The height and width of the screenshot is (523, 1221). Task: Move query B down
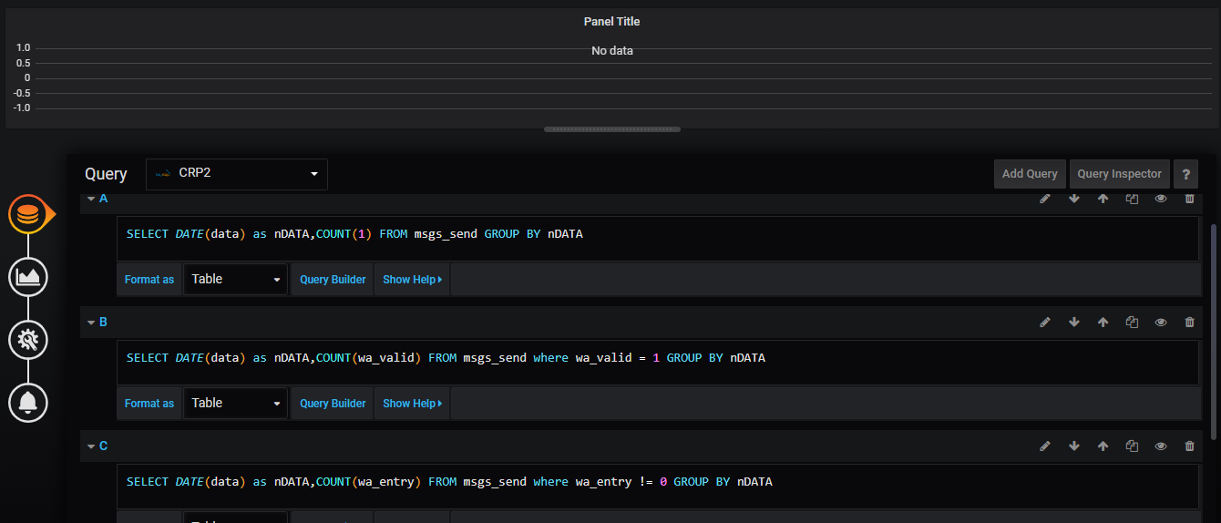pyautogui.click(x=1074, y=322)
